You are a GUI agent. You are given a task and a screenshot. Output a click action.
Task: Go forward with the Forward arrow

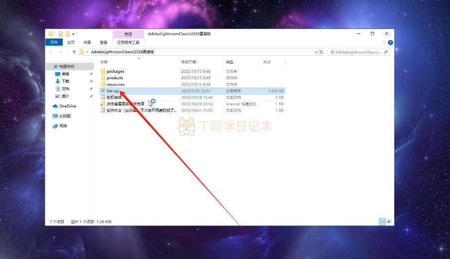pyautogui.click(x=60, y=52)
